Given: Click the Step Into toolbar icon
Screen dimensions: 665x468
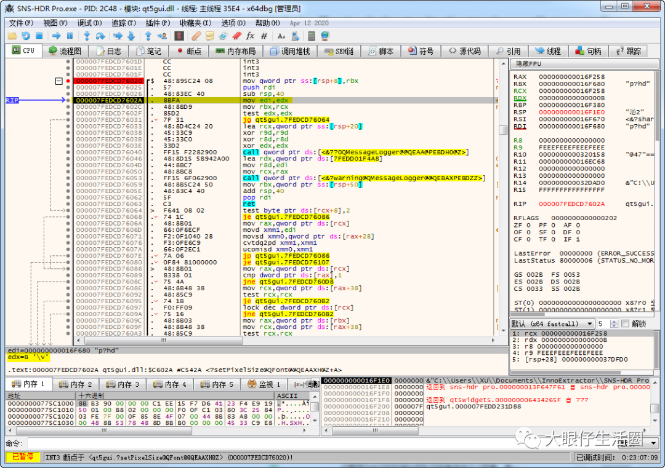Looking at the screenshot, I should click(87, 36).
